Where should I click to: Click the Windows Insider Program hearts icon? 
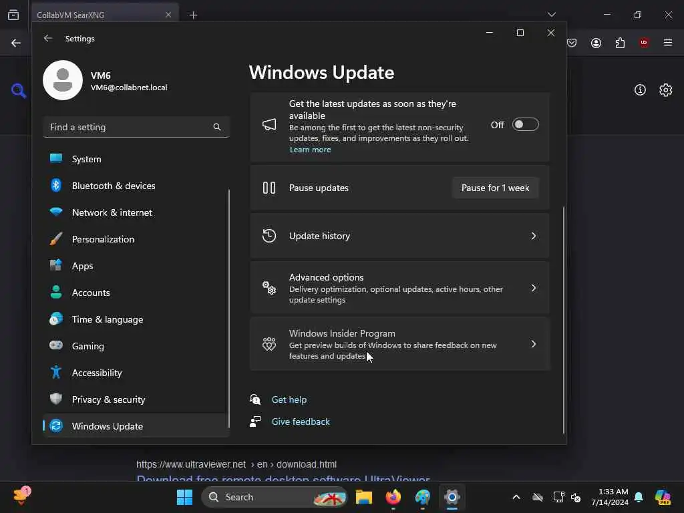(269, 344)
